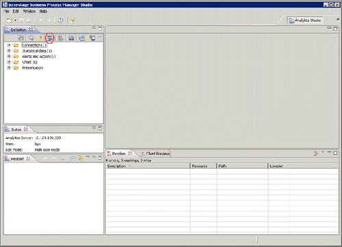This screenshot has height=247, width=342.
Task: Expand the Statistical data folder node
Action: pyautogui.click(x=9, y=50)
